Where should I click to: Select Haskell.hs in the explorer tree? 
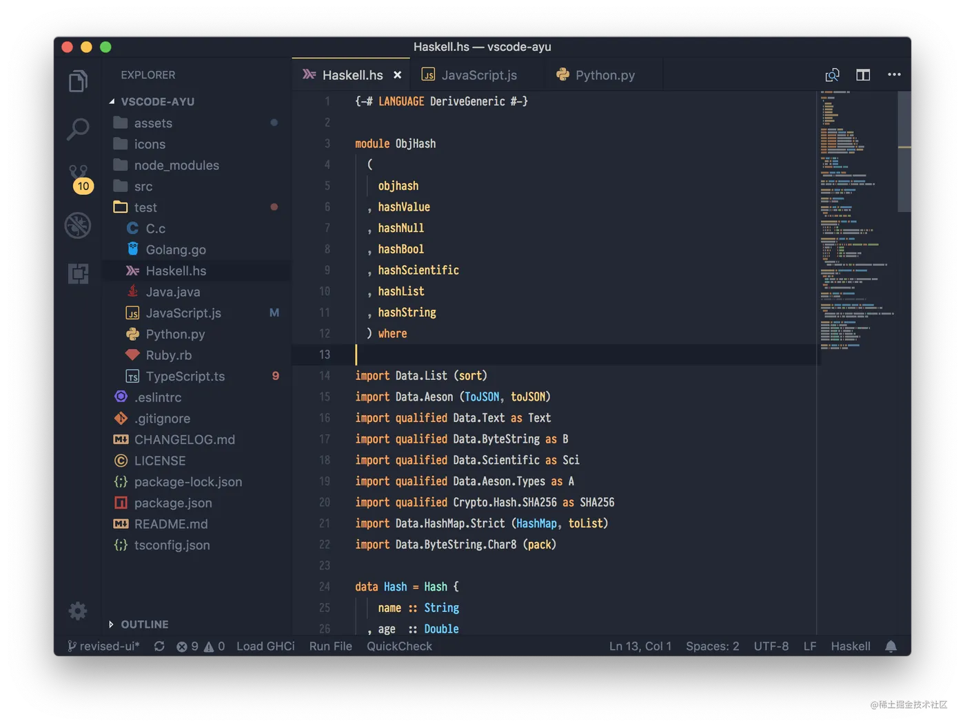click(x=196, y=271)
